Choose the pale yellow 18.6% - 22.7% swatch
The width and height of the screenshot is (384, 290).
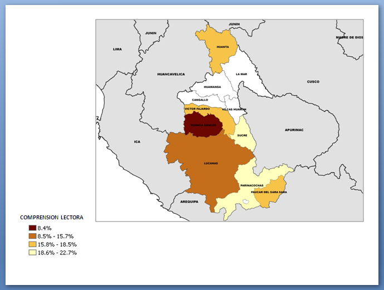pyautogui.click(x=33, y=253)
